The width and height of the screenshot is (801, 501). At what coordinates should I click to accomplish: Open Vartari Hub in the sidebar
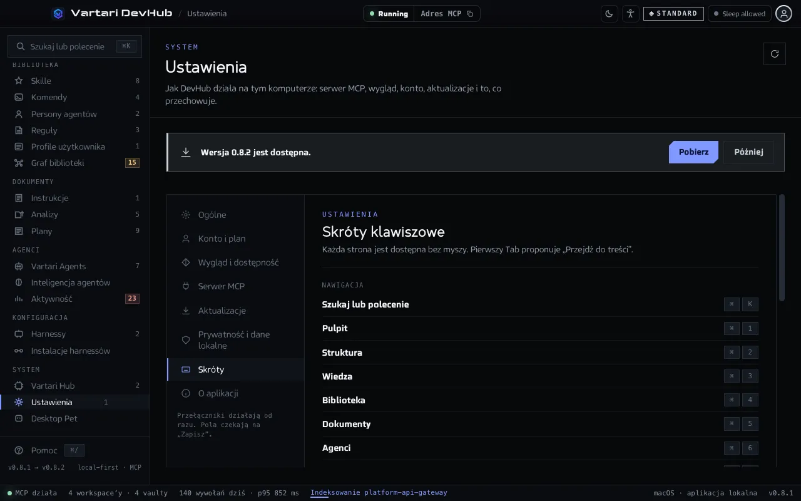[x=75, y=386]
